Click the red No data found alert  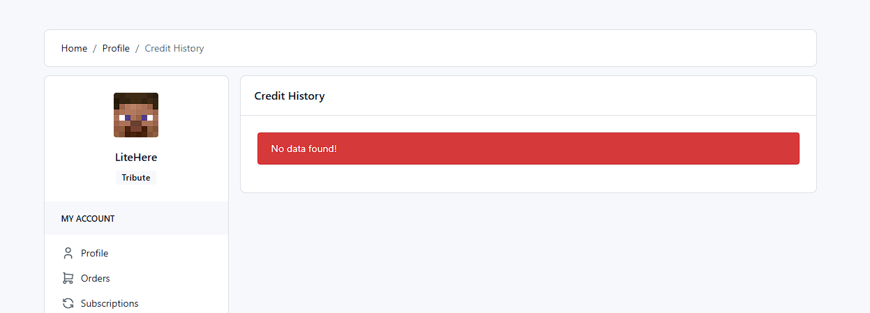528,148
